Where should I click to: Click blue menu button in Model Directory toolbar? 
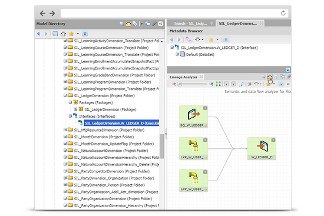tap(85, 34)
